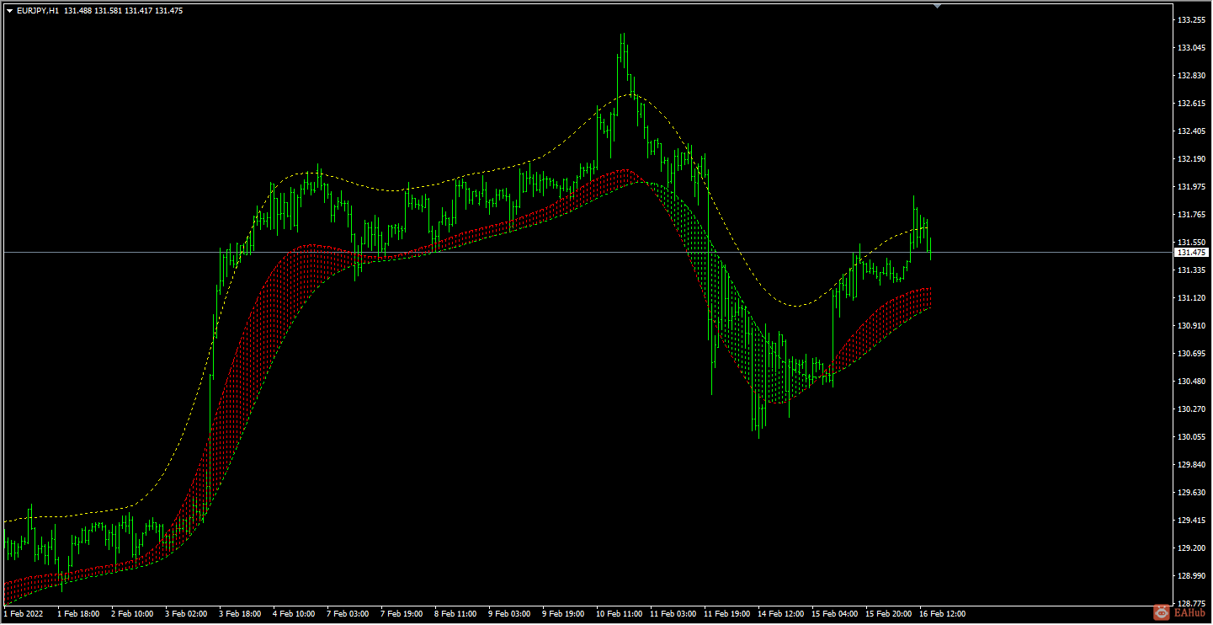Click the "9 Feb 03:00" time axis label
This screenshot has height=625, width=1213.
(x=509, y=614)
